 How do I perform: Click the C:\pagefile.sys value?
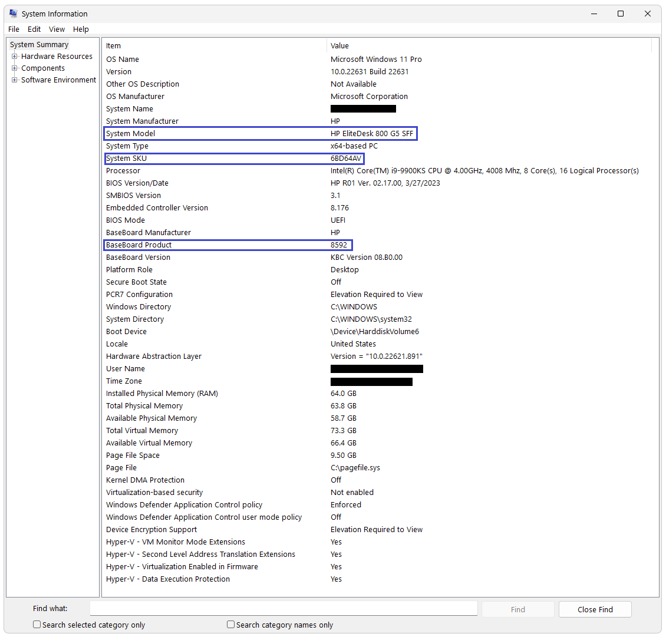point(355,467)
